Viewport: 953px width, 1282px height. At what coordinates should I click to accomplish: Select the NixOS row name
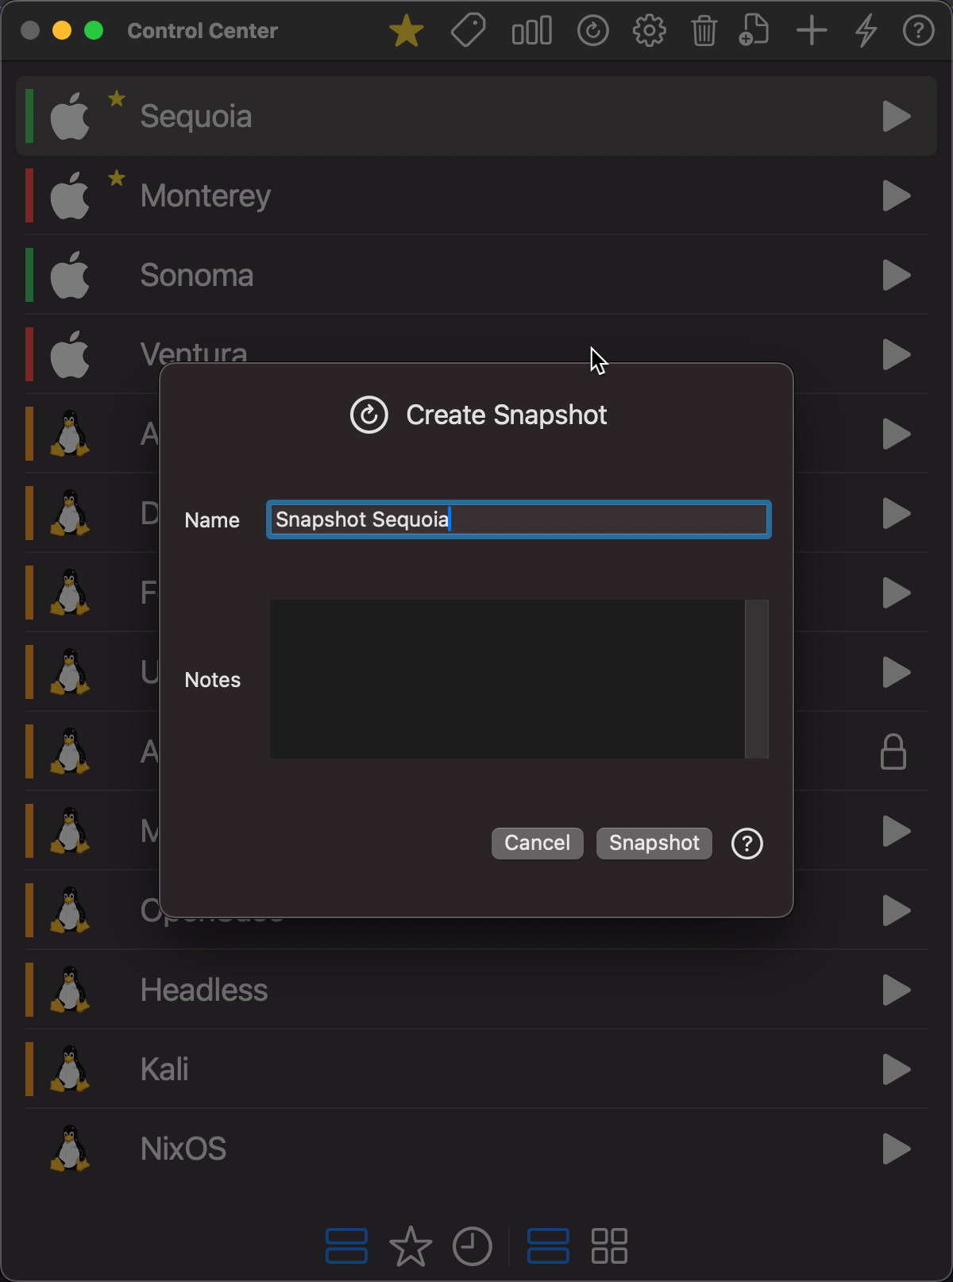tap(183, 1149)
